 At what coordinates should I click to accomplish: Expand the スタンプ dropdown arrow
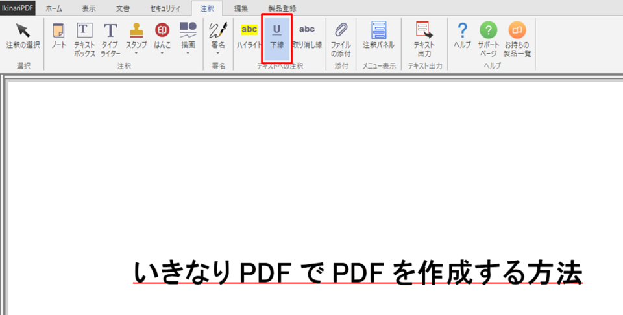[x=136, y=53]
